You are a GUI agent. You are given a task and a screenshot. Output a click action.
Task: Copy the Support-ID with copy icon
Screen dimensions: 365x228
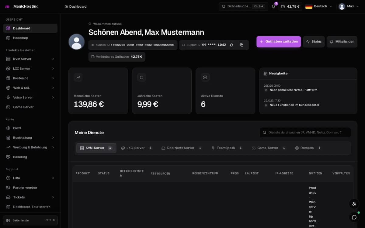click(242, 45)
